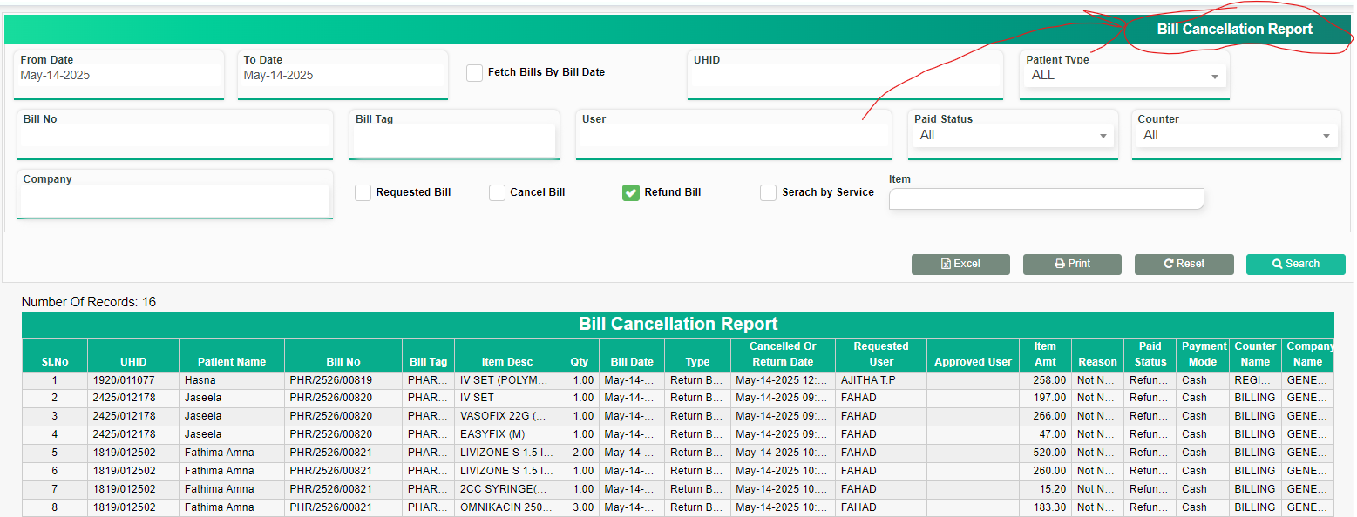Select the row for patient Hasna
The height and width of the screenshot is (517, 1357).
(231, 380)
